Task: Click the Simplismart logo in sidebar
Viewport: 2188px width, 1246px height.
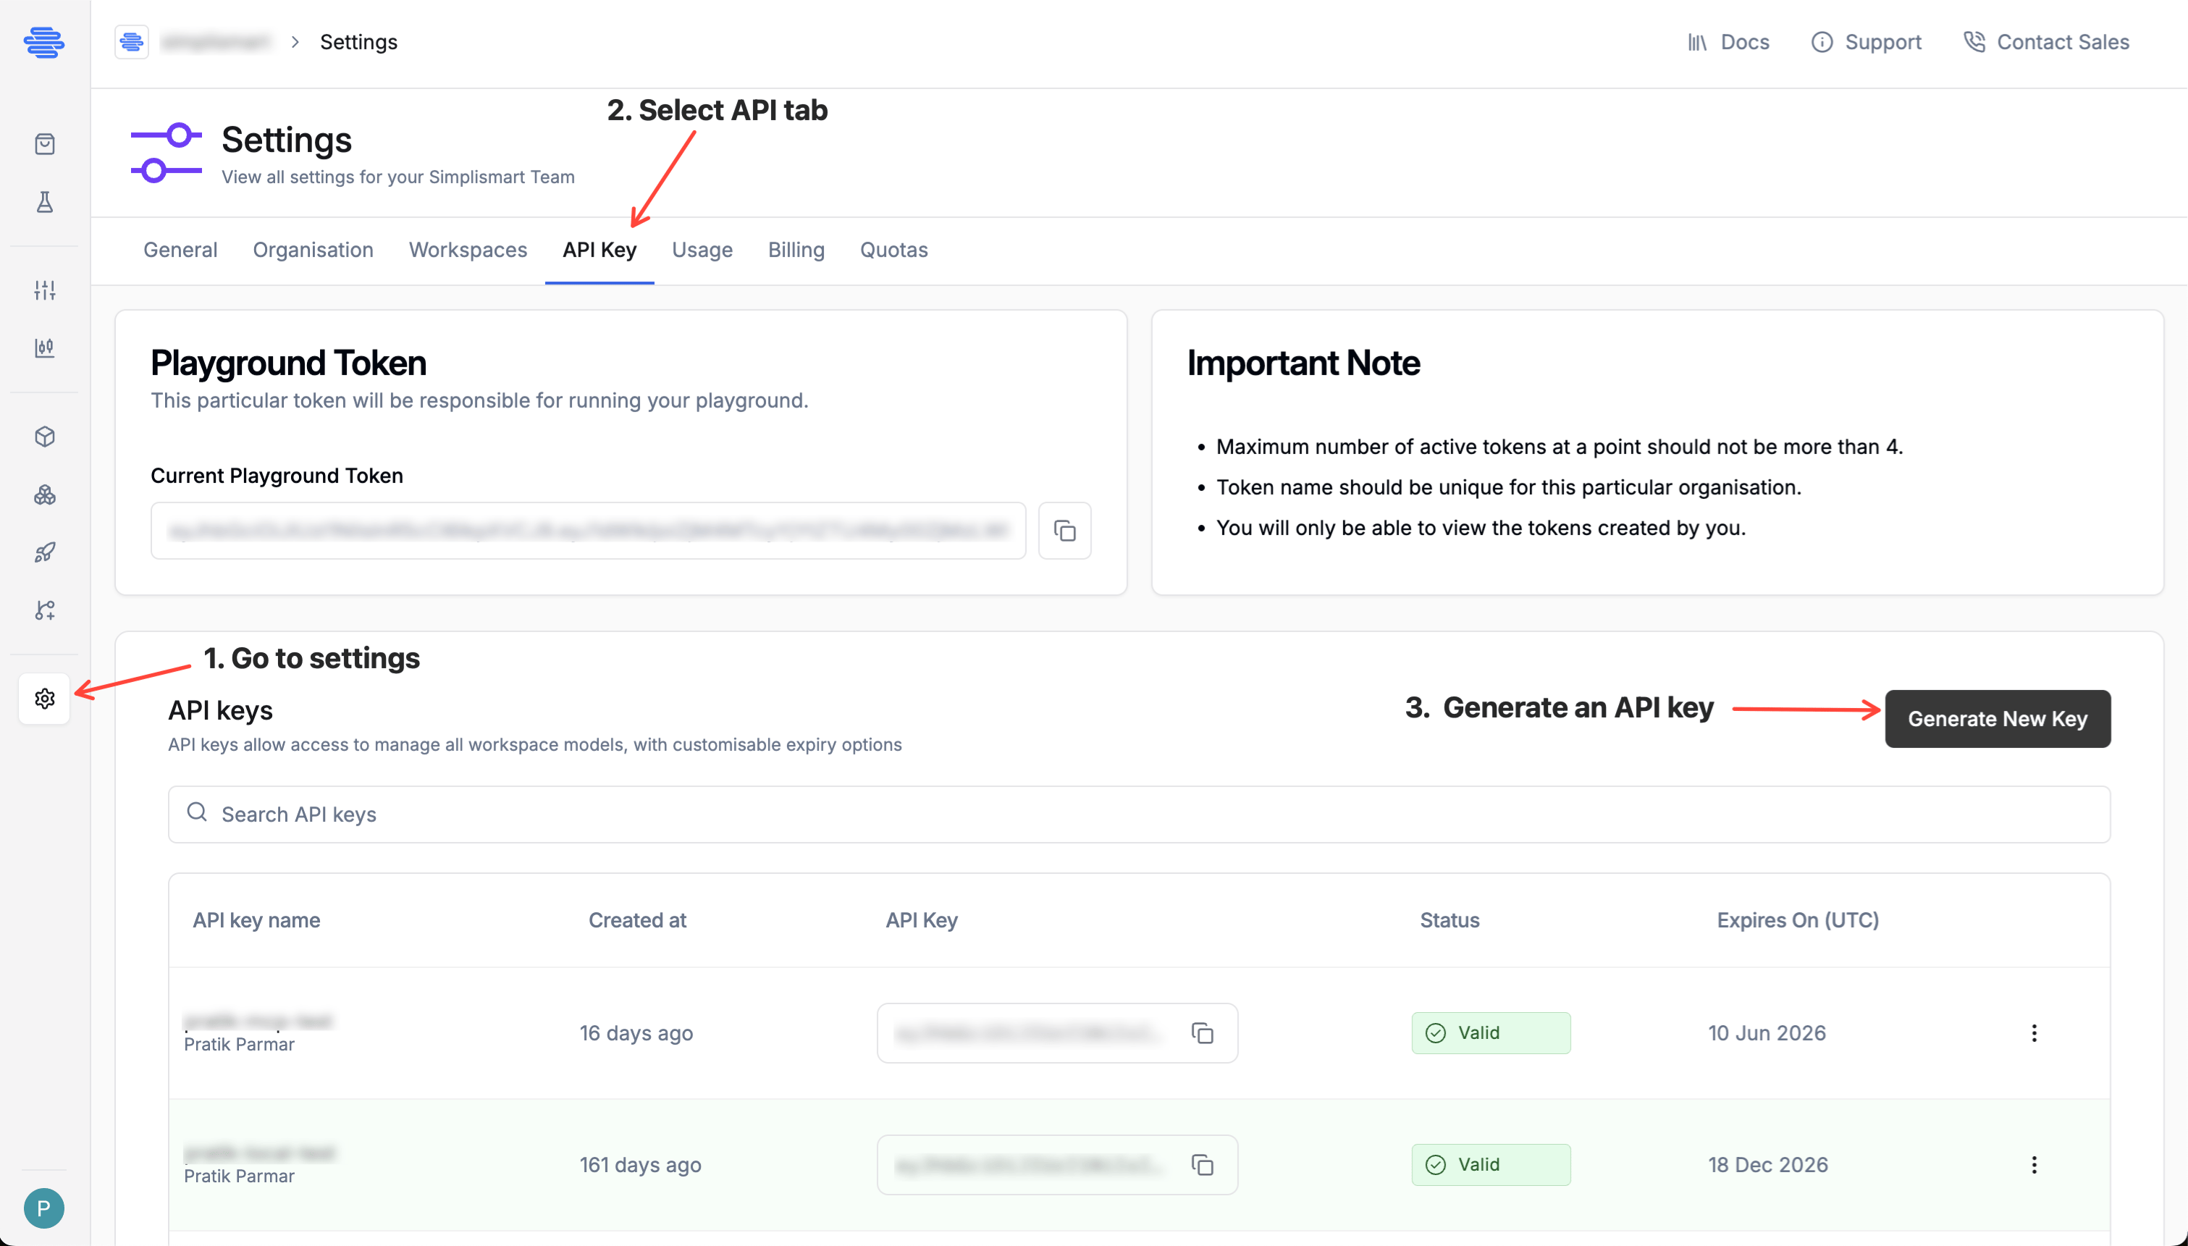Action: tap(43, 42)
